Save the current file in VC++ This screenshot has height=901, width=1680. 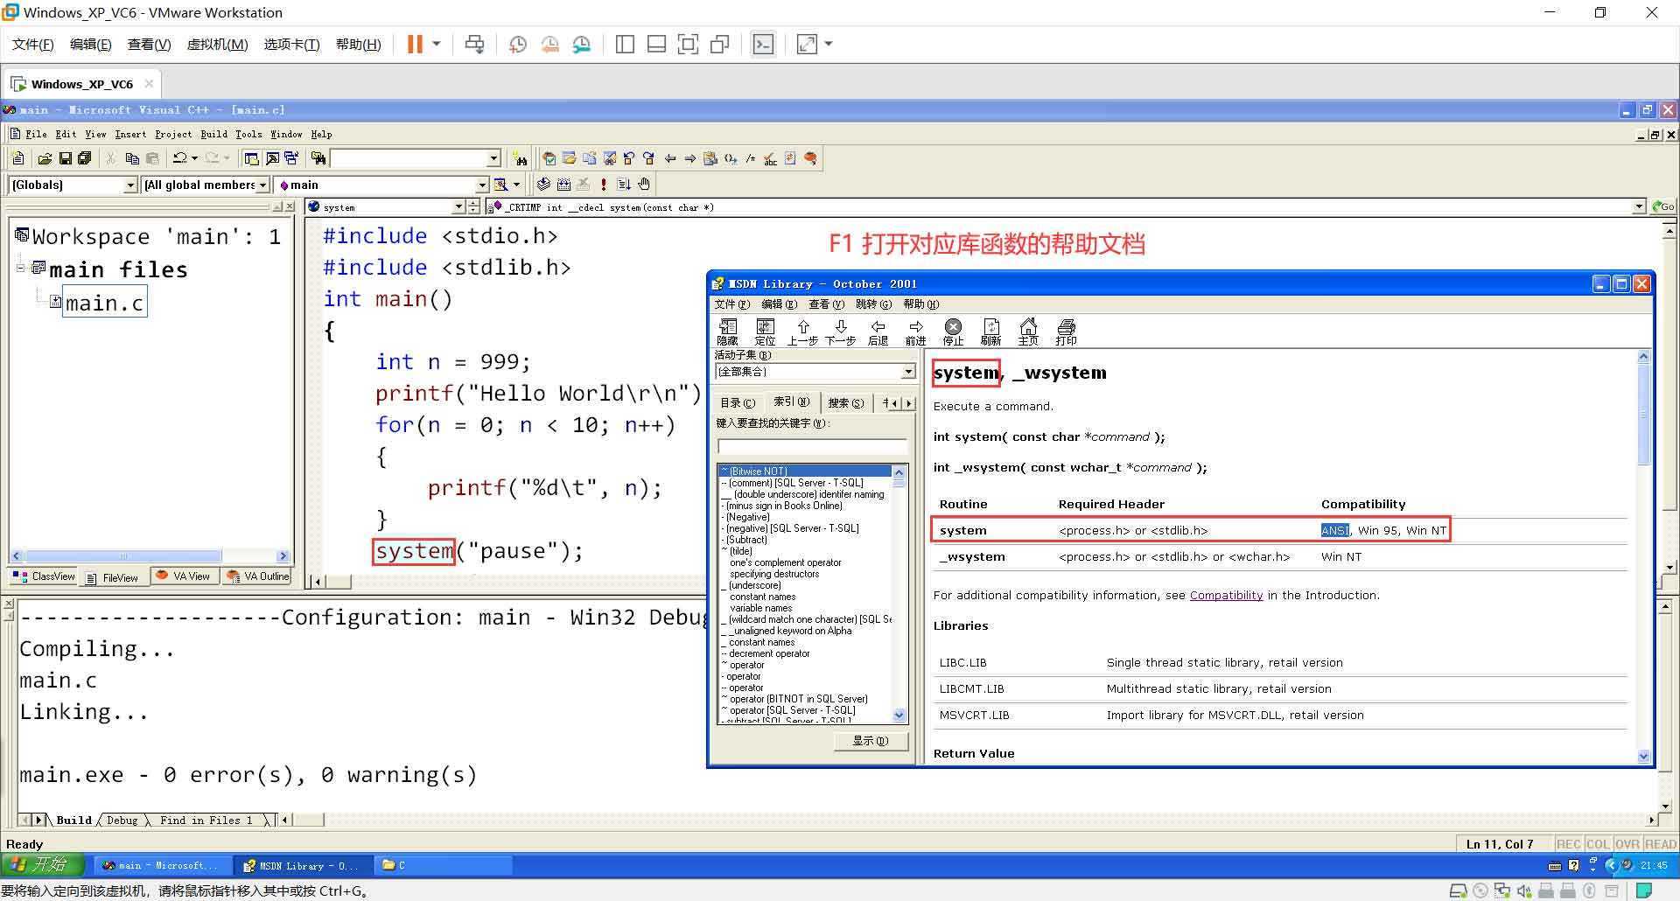65,158
